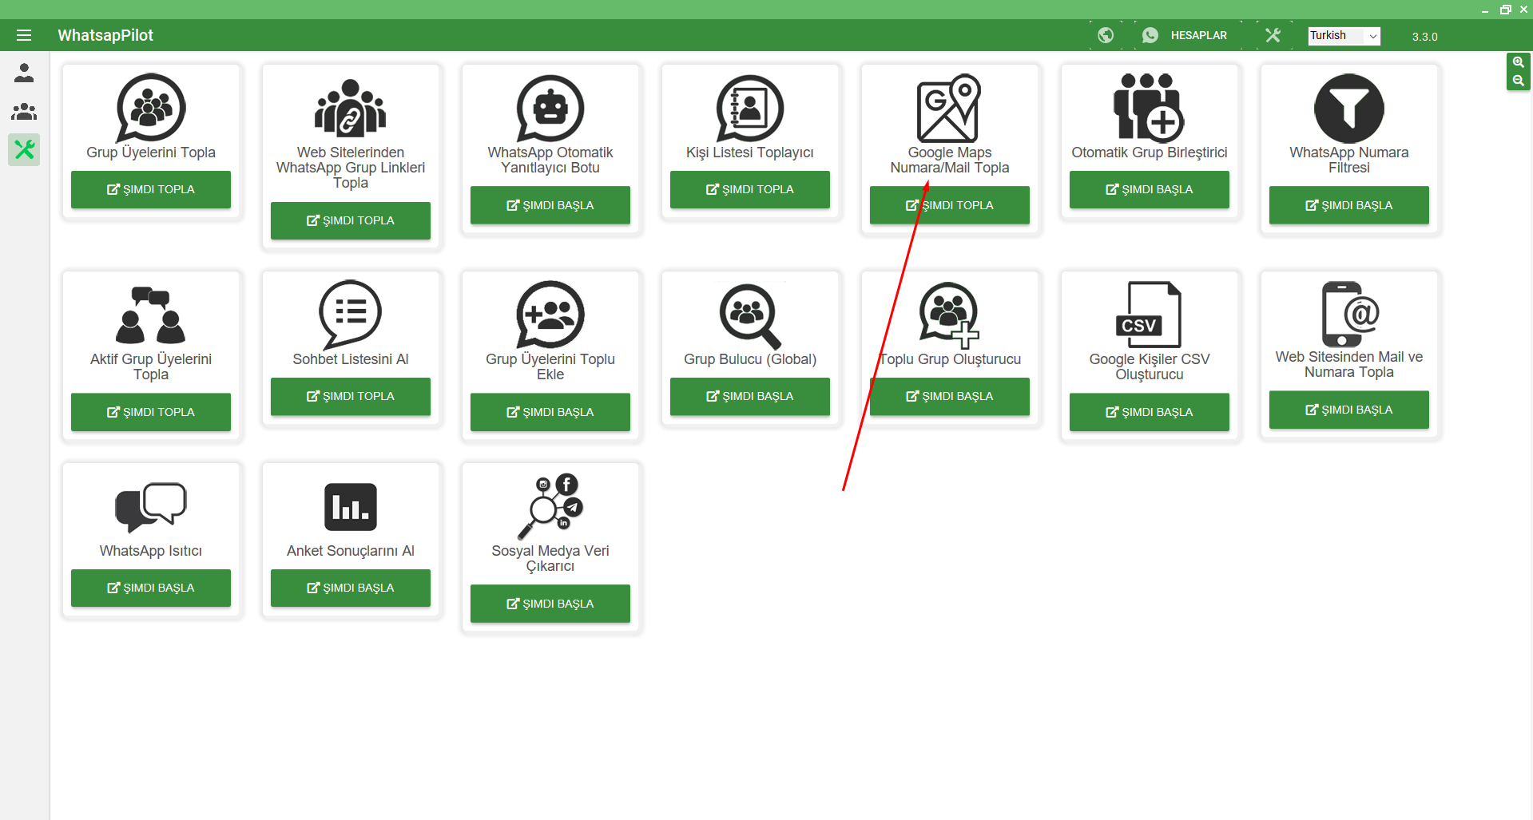The image size is (1533, 820).
Task: Click the Sosyal Medya Veri Çıkarıcı icon
Action: pyautogui.click(x=550, y=507)
